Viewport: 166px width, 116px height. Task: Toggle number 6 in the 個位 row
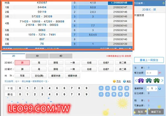(64, 94)
